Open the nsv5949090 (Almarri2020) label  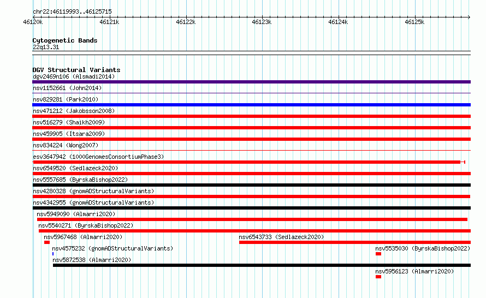click(76, 214)
